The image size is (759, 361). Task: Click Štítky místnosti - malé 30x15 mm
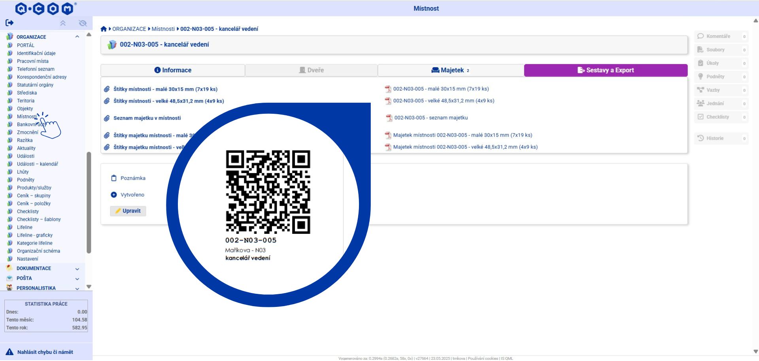165,89
